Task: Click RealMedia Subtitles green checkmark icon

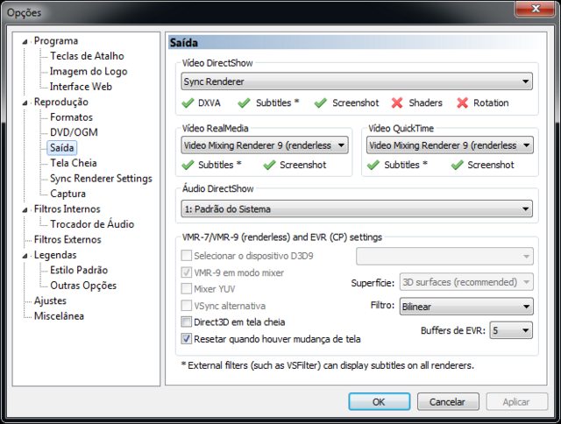Action: [188, 165]
